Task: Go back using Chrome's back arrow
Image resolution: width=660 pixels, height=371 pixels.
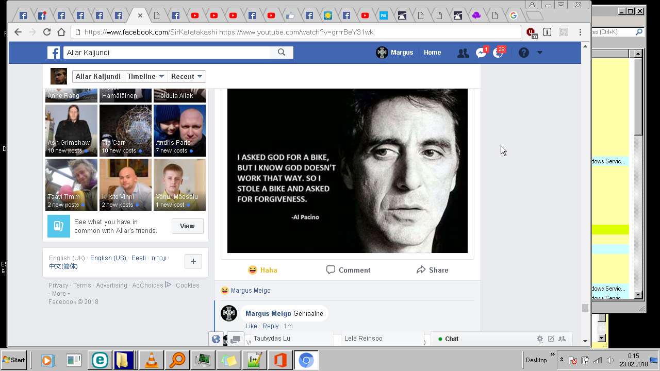Action: click(18, 32)
